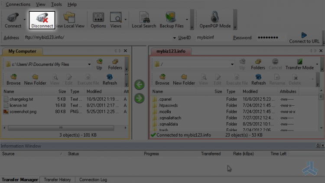Launch Local Search from the toolbar
Viewport: 325px width, 183px height.
[x=144, y=20]
